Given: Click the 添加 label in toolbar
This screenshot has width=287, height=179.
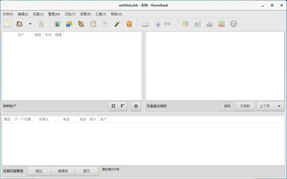Looking at the screenshot, I should click(x=167, y=24).
